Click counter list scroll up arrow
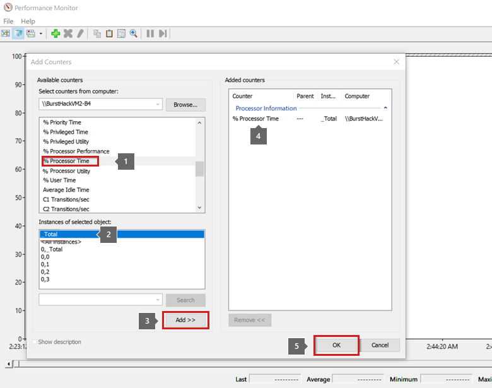Image resolution: width=492 pixels, height=388 pixels. (199, 123)
